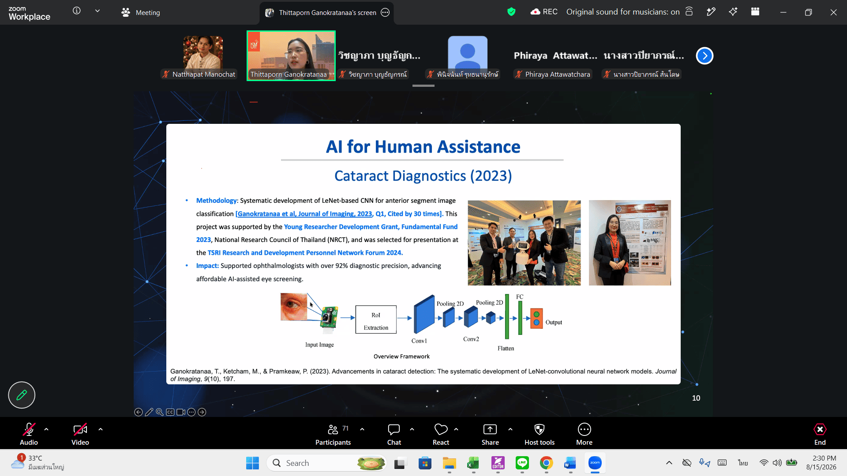Screen dimensions: 847x476
Task: Open the React emoji panel
Action: click(441, 435)
